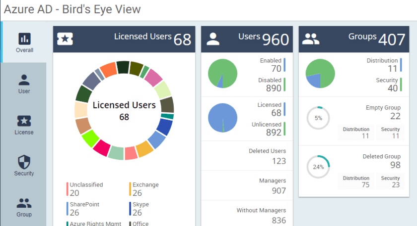Click the User person icon in sidebar

pyautogui.click(x=24, y=80)
